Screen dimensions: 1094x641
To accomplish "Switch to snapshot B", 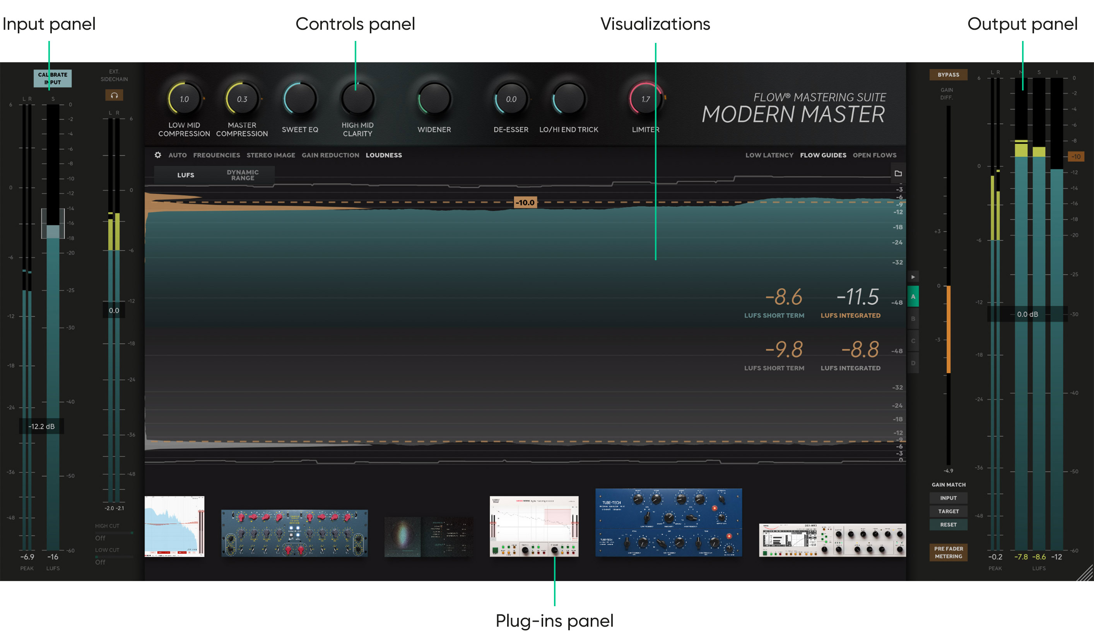I will click(913, 319).
